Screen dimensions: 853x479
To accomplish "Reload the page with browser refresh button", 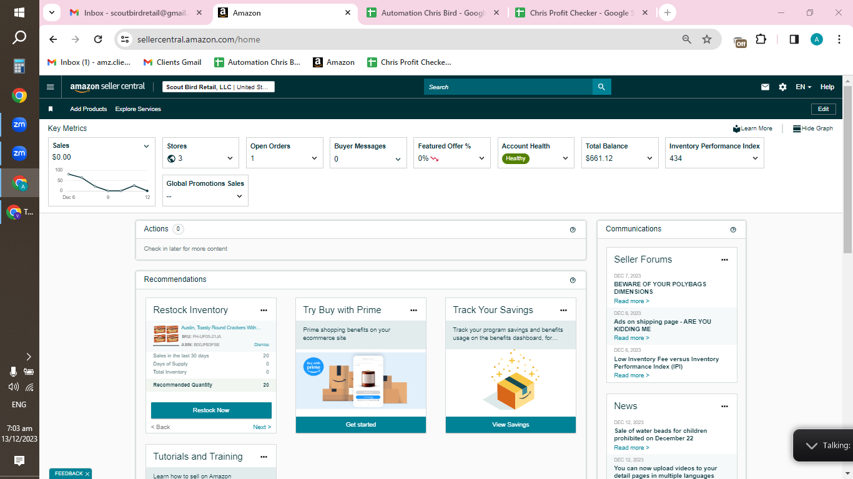I will point(98,39).
